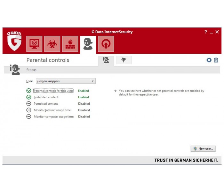This screenshot has height=192, width=224.
Task: Click the parental controls help description text
Action: (161, 92)
